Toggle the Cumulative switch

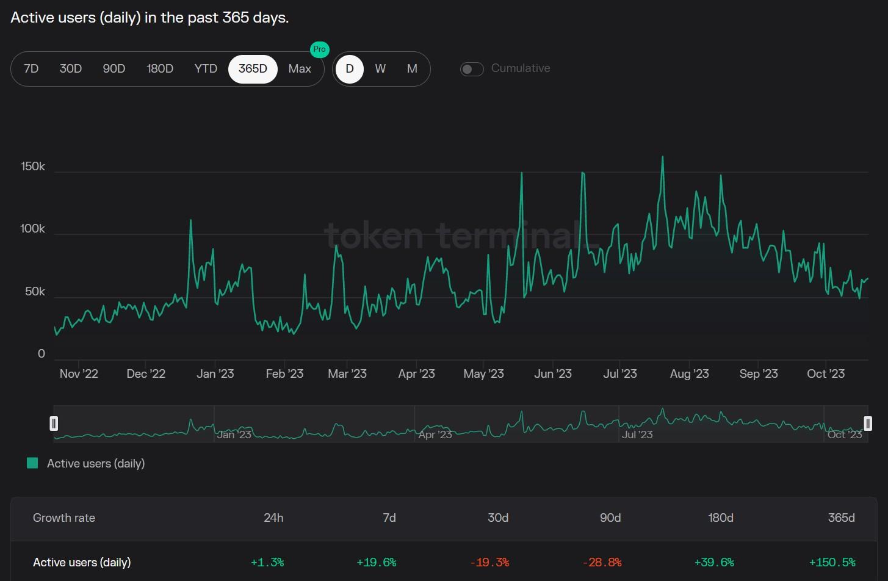[x=472, y=69]
